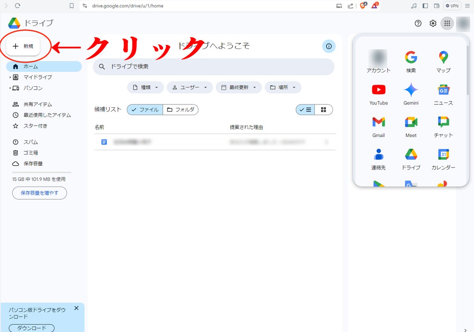The width and height of the screenshot is (474, 332).
Task: Click the ドライブで検索 search field
Action: point(213,67)
